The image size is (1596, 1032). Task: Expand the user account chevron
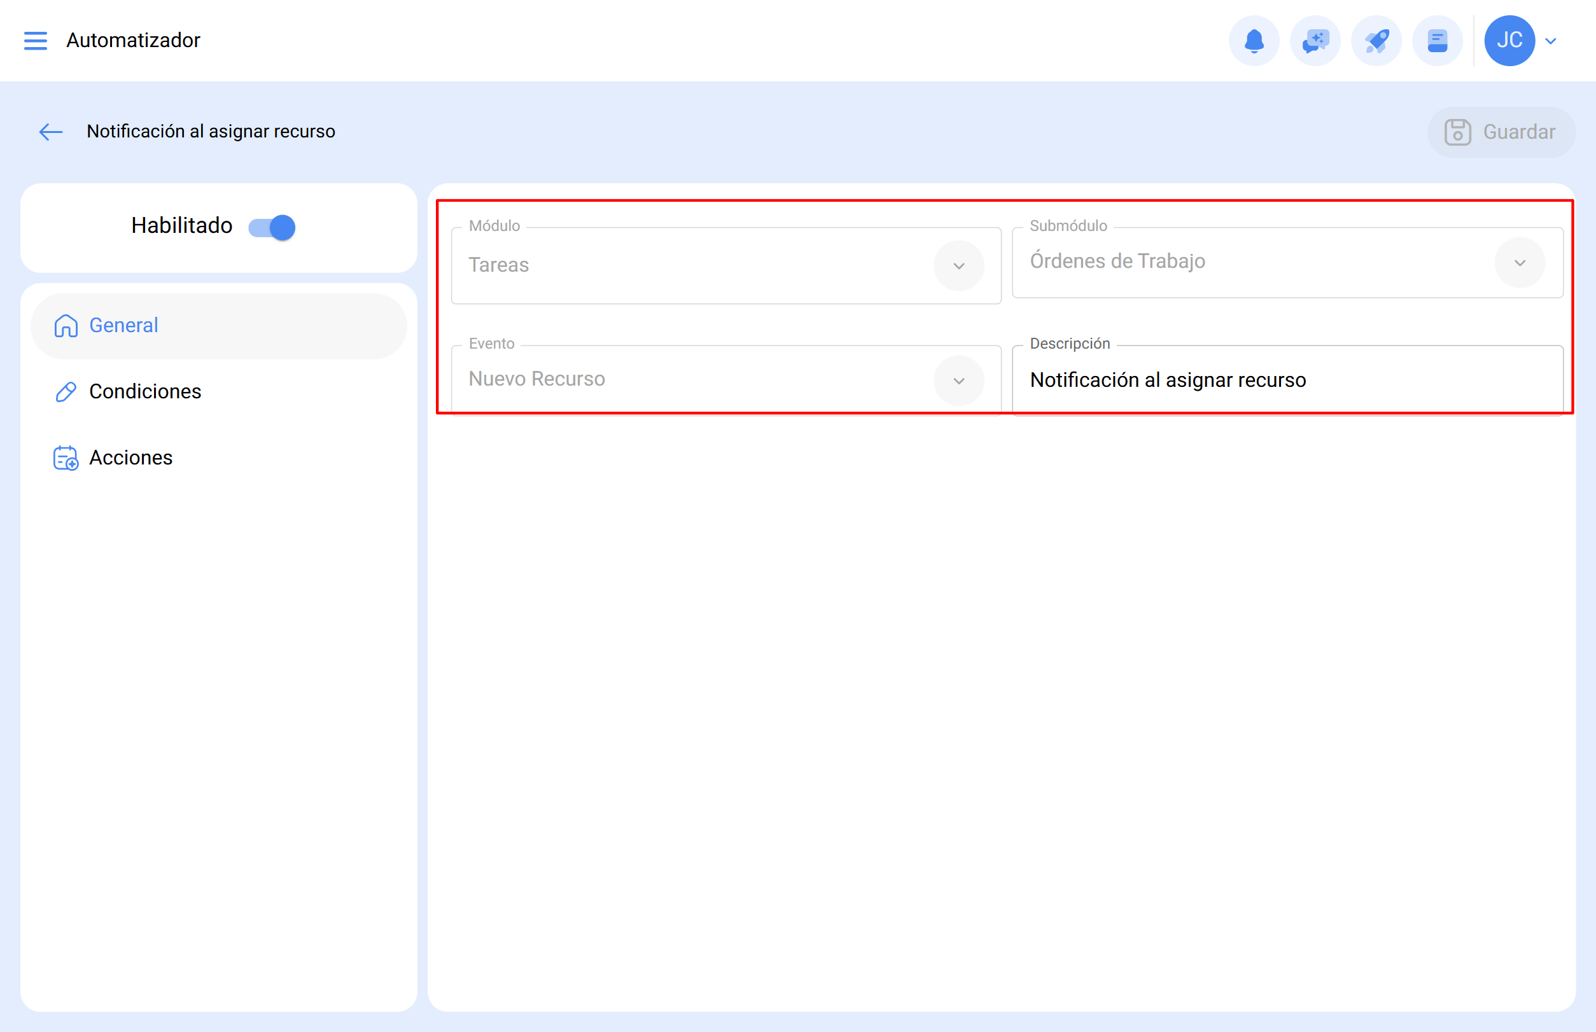click(x=1550, y=40)
